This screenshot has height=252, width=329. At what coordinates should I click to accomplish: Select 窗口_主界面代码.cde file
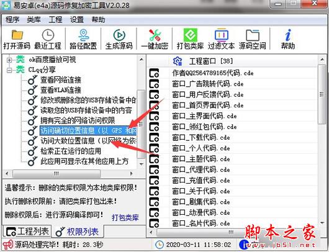tap(204, 116)
